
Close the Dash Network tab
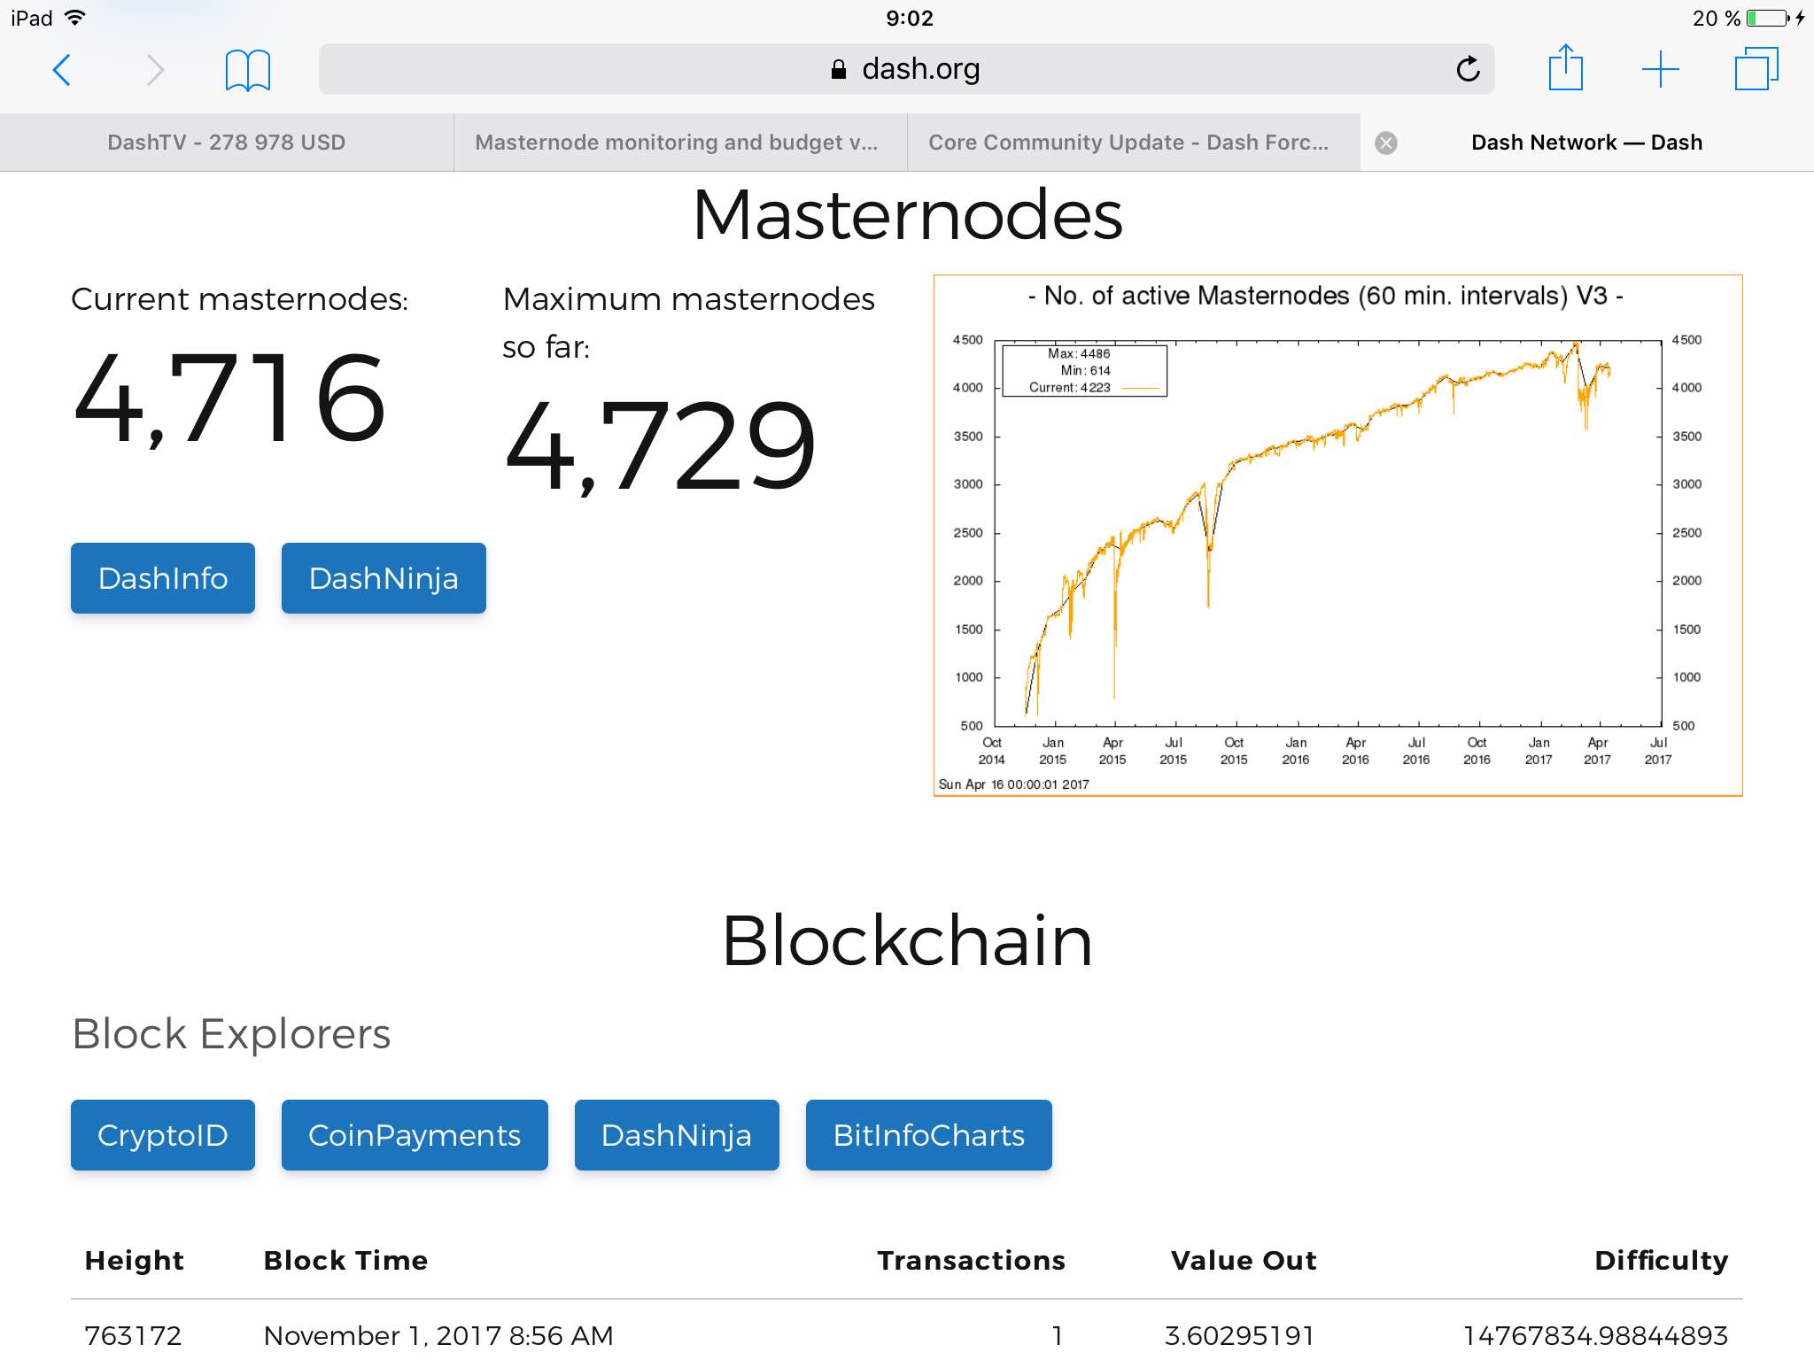point(1386,143)
